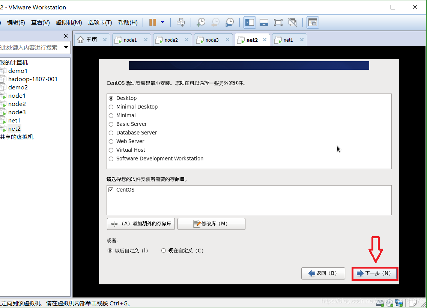Click the send Ctrl+Alt+Del icon
The image size is (427, 308).
pos(180,23)
